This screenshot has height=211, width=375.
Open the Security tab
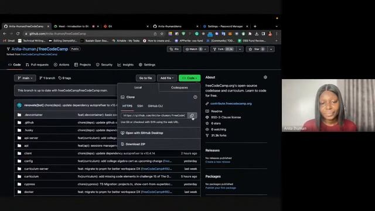point(104,65)
